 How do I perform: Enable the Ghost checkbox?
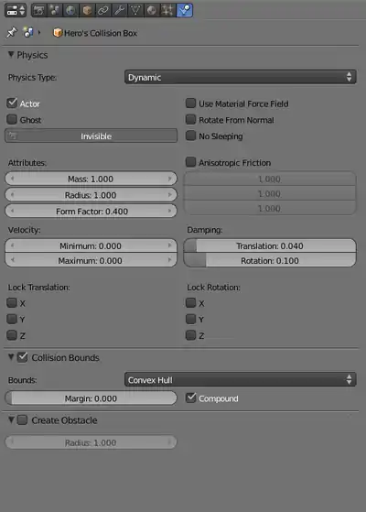(12, 119)
